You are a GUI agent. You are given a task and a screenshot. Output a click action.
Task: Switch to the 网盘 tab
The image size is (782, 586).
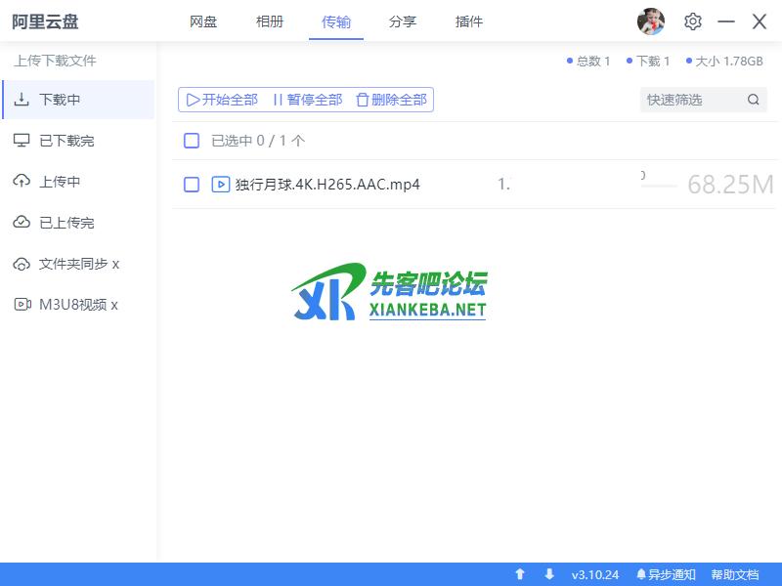coord(203,21)
